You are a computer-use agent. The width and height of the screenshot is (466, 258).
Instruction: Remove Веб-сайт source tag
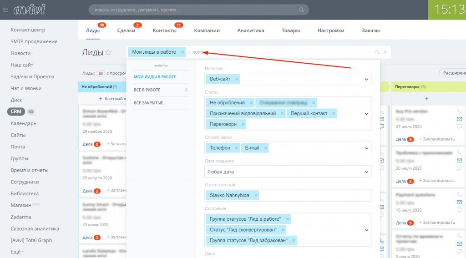click(237, 79)
